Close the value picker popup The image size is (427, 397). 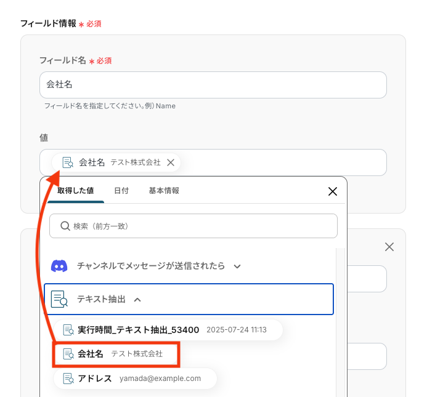click(333, 191)
